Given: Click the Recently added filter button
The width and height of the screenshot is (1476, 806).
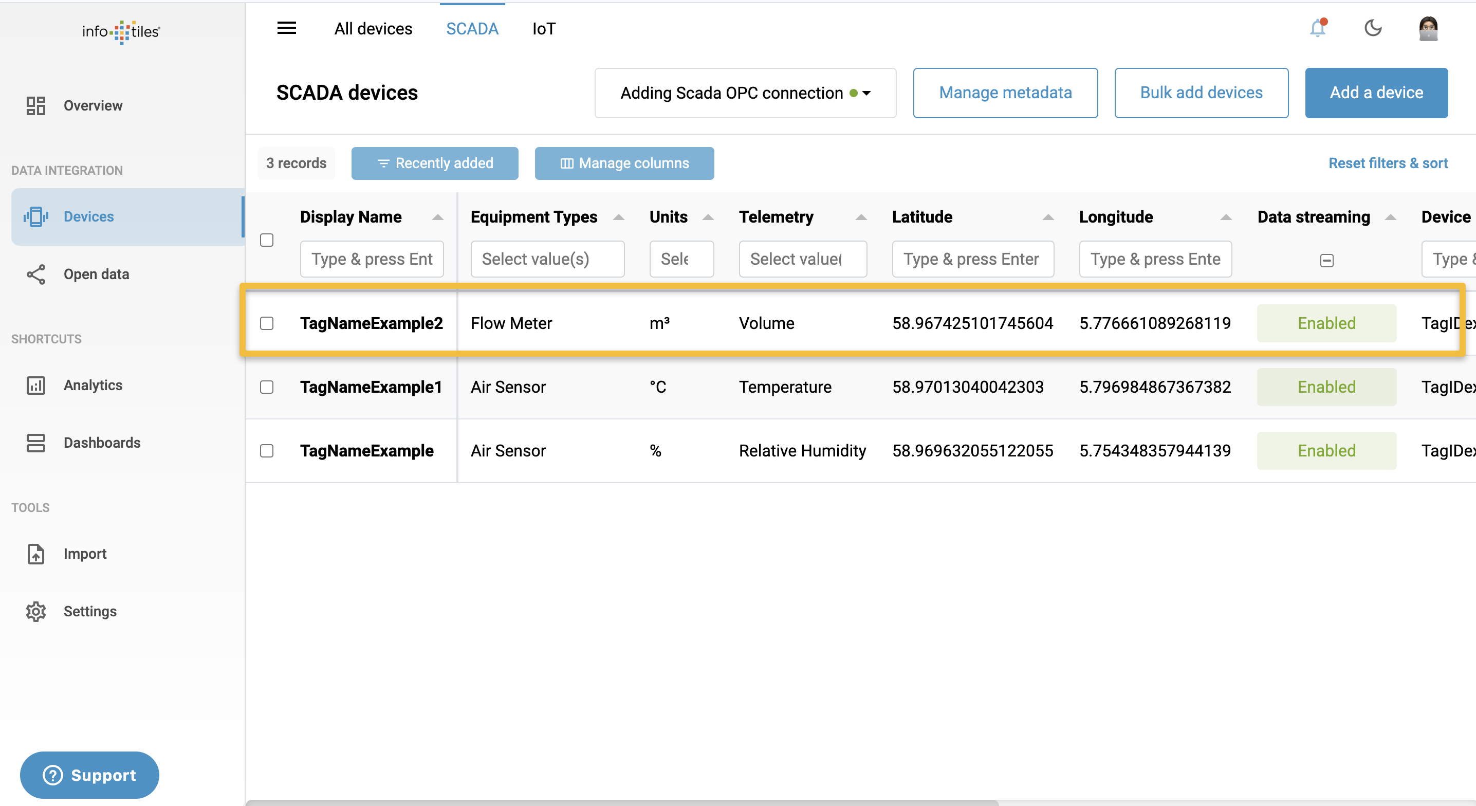Looking at the screenshot, I should tap(434, 163).
